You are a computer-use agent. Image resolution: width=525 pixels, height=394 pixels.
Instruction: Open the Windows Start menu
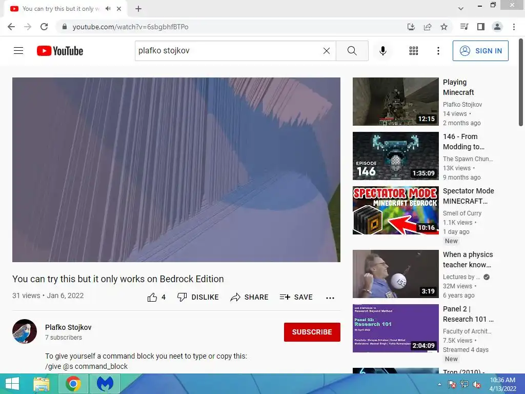(12, 384)
